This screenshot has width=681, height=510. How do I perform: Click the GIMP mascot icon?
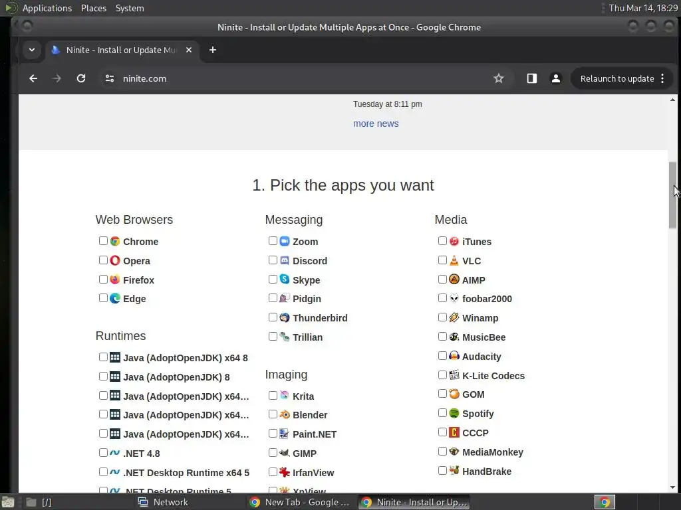click(285, 453)
